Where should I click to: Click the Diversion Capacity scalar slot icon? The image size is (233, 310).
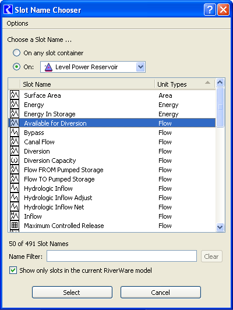15,160
